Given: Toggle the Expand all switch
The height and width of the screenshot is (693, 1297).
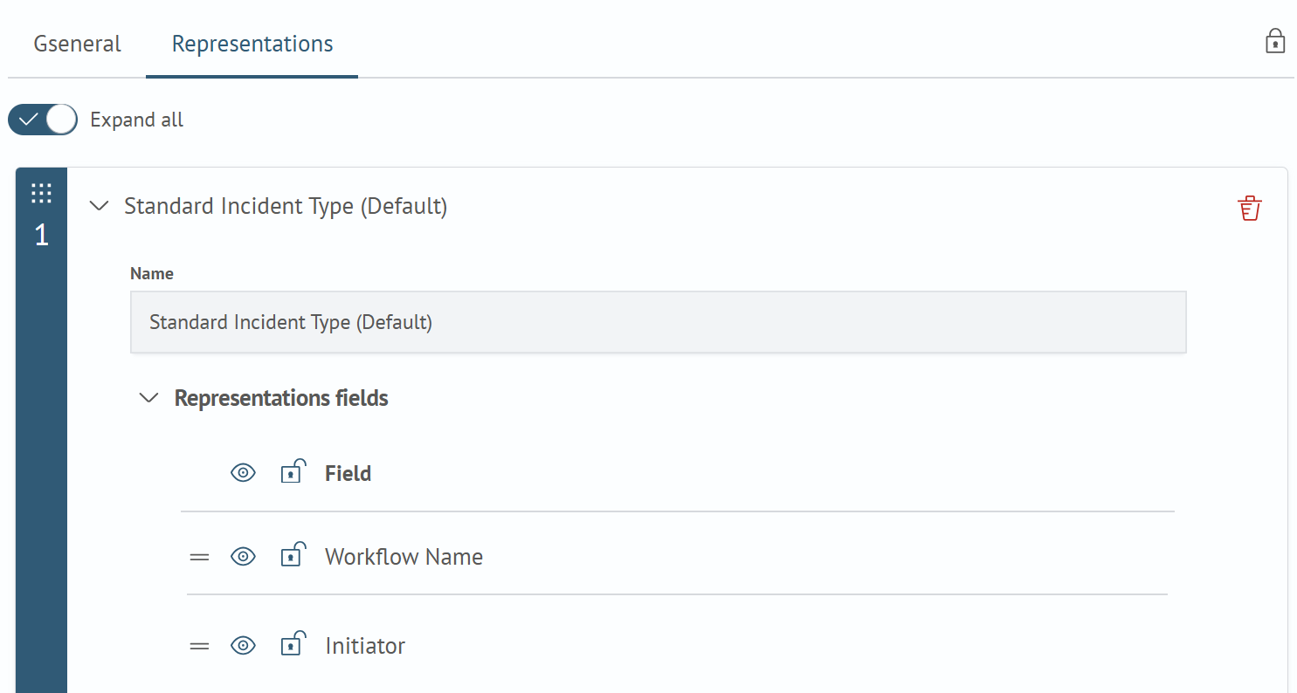Looking at the screenshot, I should tap(43, 120).
